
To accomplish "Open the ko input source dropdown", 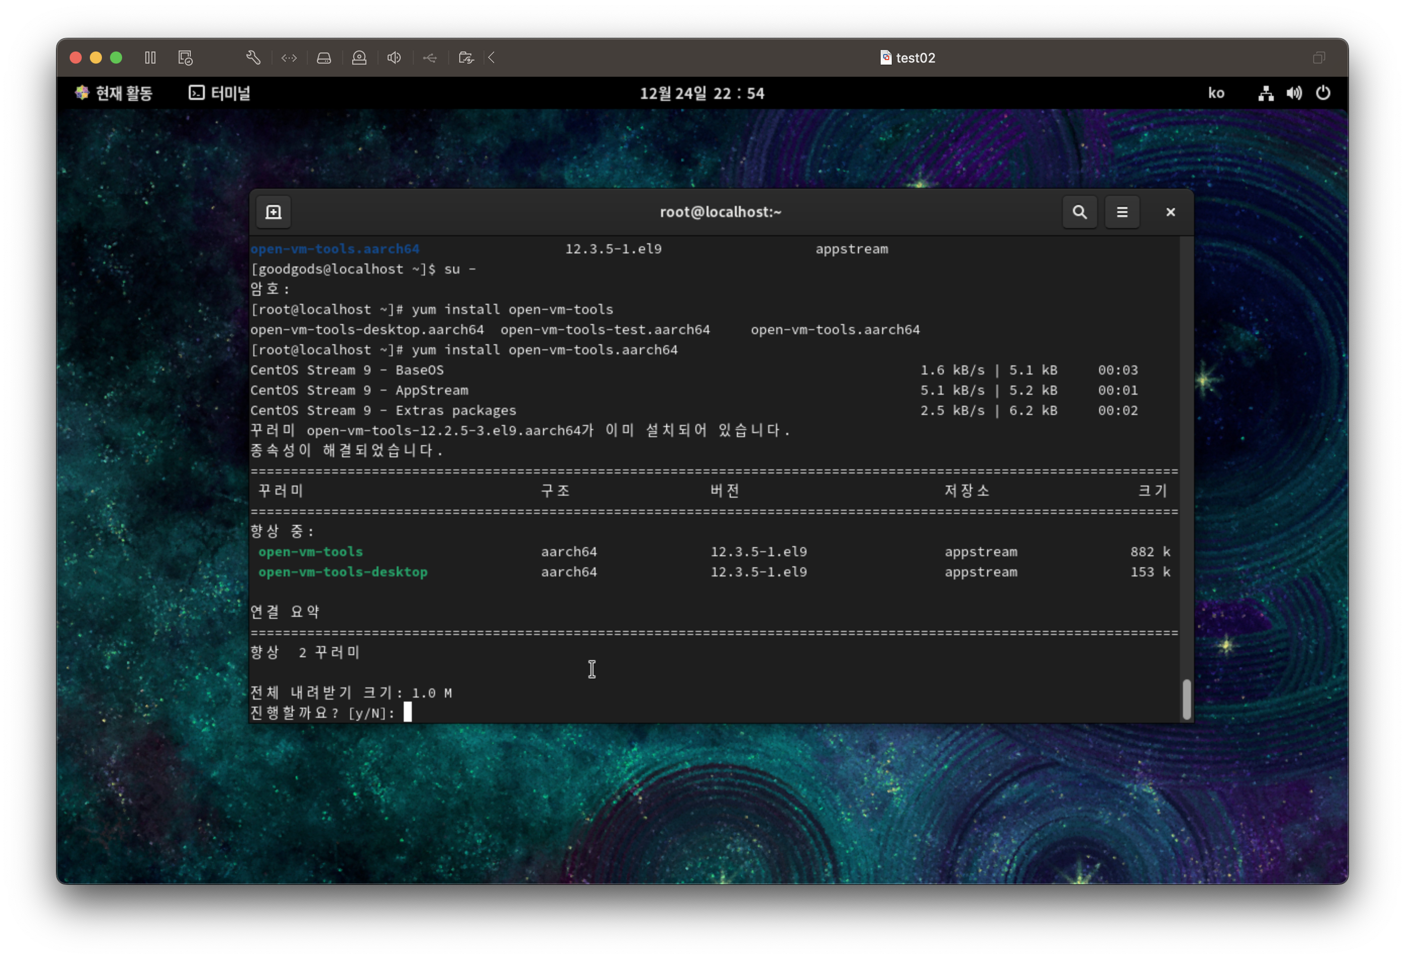I will tap(1216, 93).
